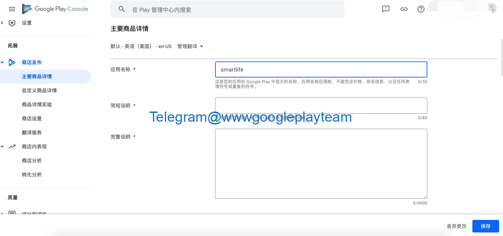This screenshot has height=236, width=503.
Task: Click the search magnifier icon
Action: [x=122, y=9]
